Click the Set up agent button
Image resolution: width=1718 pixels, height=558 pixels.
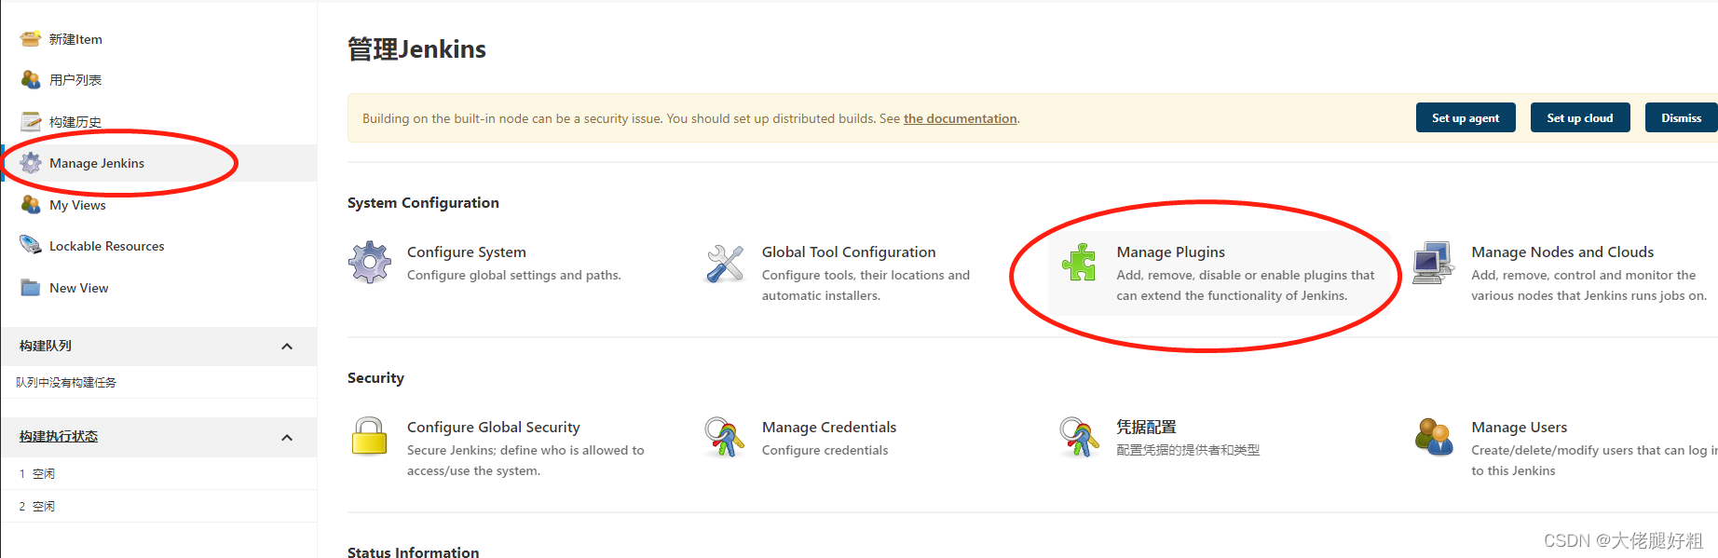click(1466, 118)
